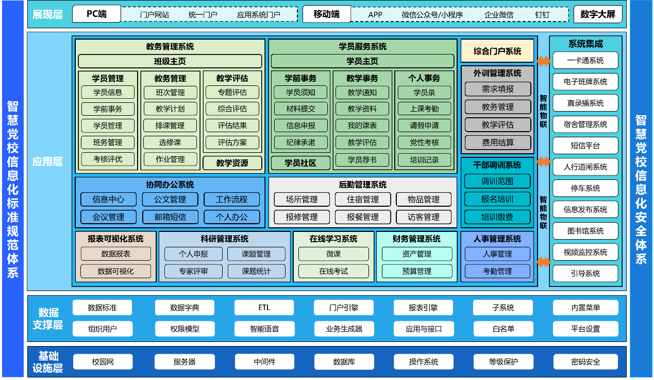Image resolution: width=654 pixels, height=380 pixels.
Task: Select 作业管理 module
Action: tap(170, 159)
